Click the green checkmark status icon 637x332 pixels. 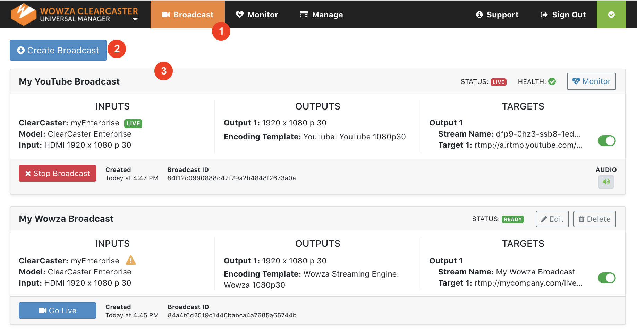point(611,15)
